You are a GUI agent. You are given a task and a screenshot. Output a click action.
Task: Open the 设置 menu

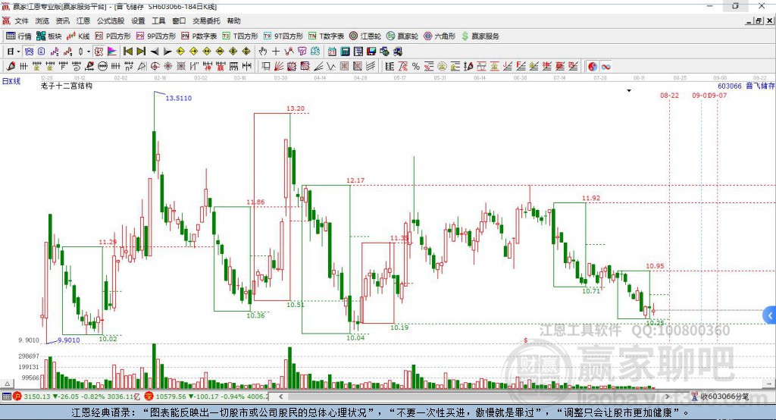(x=138, y=20)
